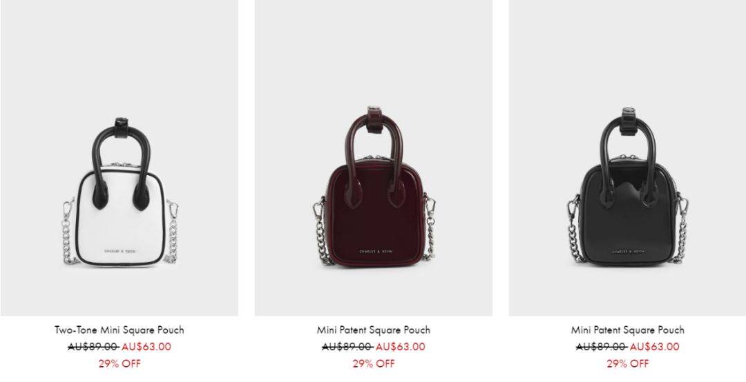Image resolution: width=746 pixels, height=382 pixels.
Task: Click the 29% OFF label under the white pouch
Action: click(x=119, y=364)
